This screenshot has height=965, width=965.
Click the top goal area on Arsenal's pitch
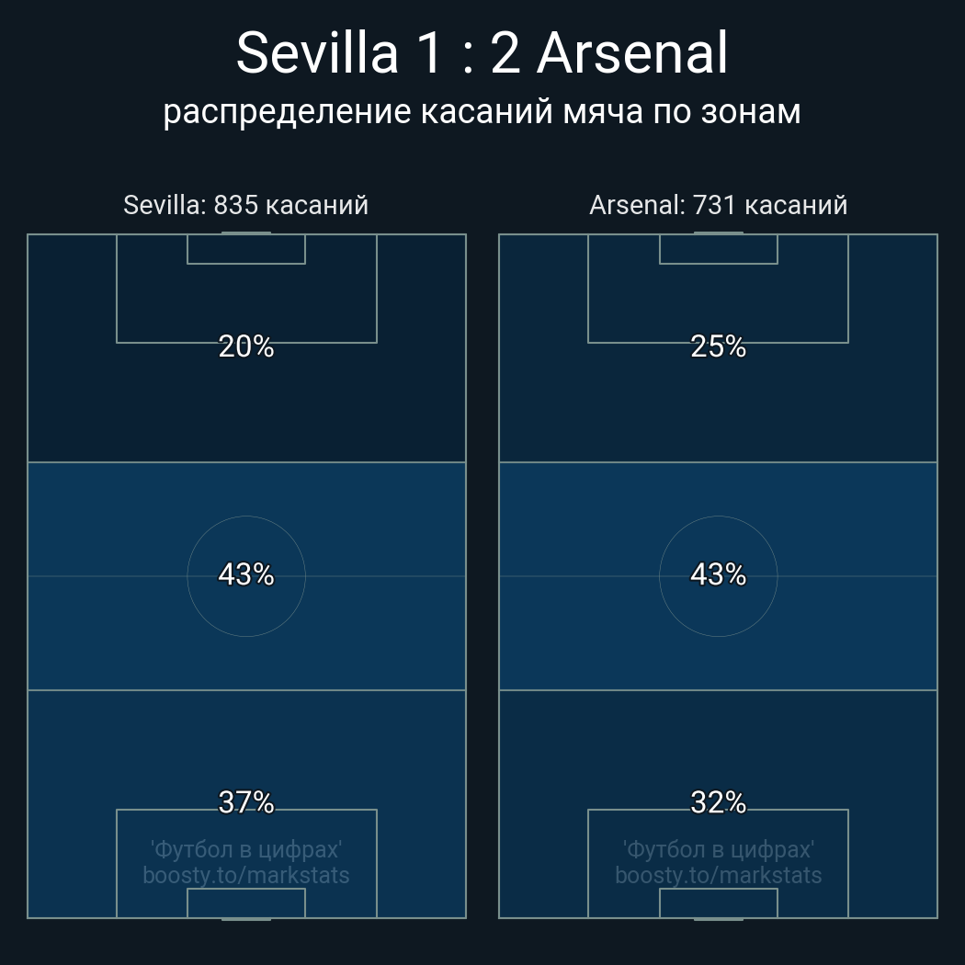click(718, 249)
